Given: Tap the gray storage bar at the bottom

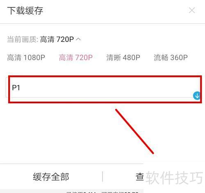Looking at the screenshot, I should (72, 191).
